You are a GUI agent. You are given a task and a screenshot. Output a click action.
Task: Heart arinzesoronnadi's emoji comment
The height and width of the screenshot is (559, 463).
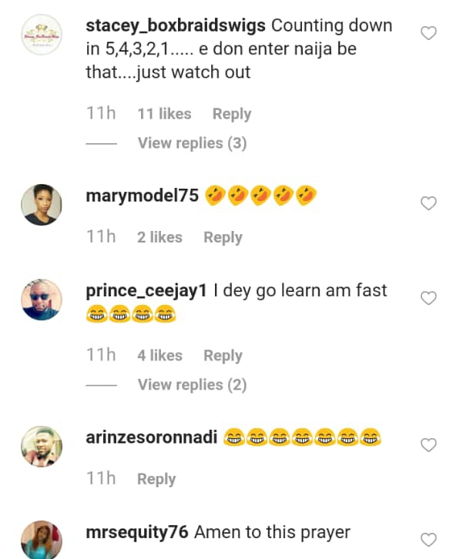coord(429,444)
